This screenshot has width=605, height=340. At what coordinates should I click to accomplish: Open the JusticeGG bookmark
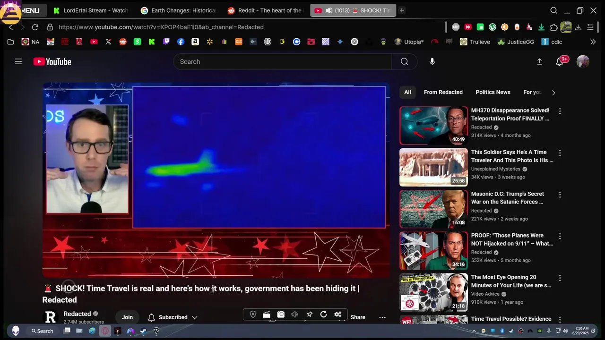516,42
